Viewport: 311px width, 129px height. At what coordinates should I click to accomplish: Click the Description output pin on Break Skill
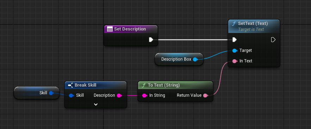coord(119,95)
